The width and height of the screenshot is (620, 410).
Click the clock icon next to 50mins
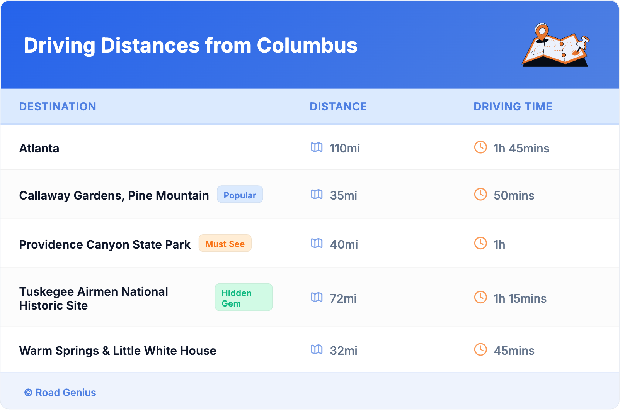coord(480,194)
